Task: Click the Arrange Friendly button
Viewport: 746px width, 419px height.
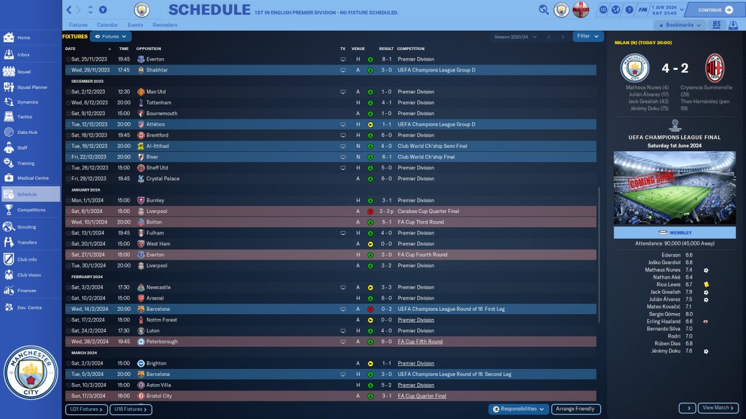Action: point(576,409)
